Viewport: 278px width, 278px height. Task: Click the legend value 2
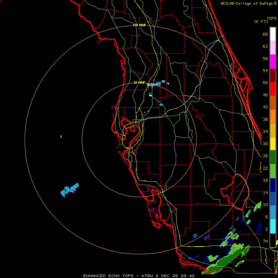[267, 229]
